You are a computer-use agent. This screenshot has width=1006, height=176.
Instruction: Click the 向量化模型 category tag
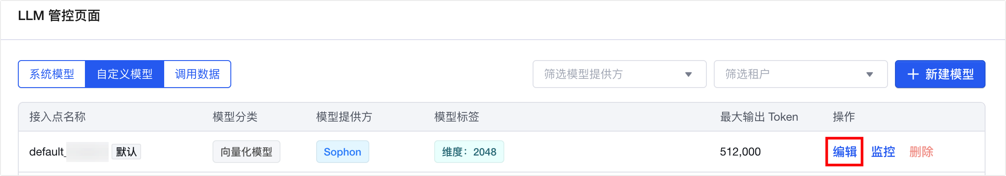[246, 152]
